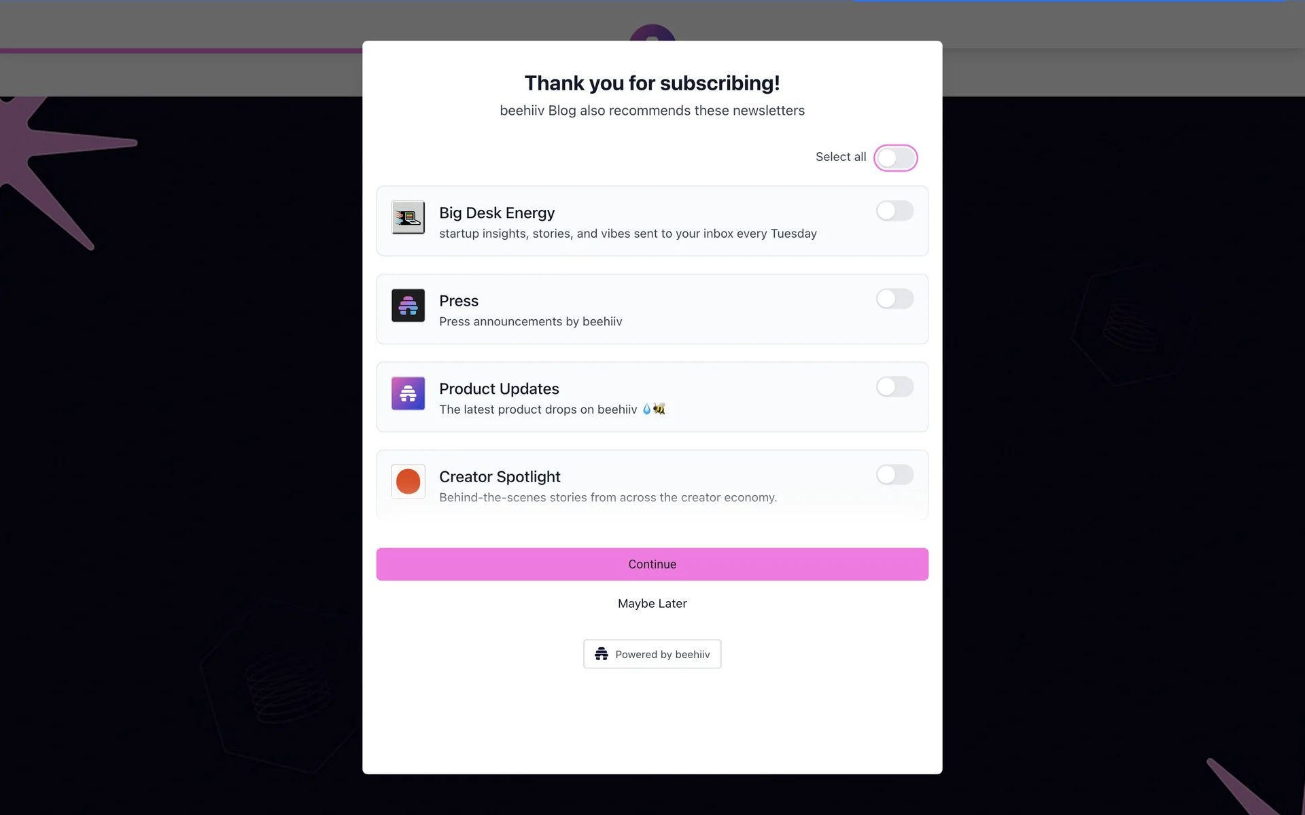Image resolution: width=1305 pixels, height=815 pixels.
Task: Open the Powered by beehiv link
Action: 652,654
